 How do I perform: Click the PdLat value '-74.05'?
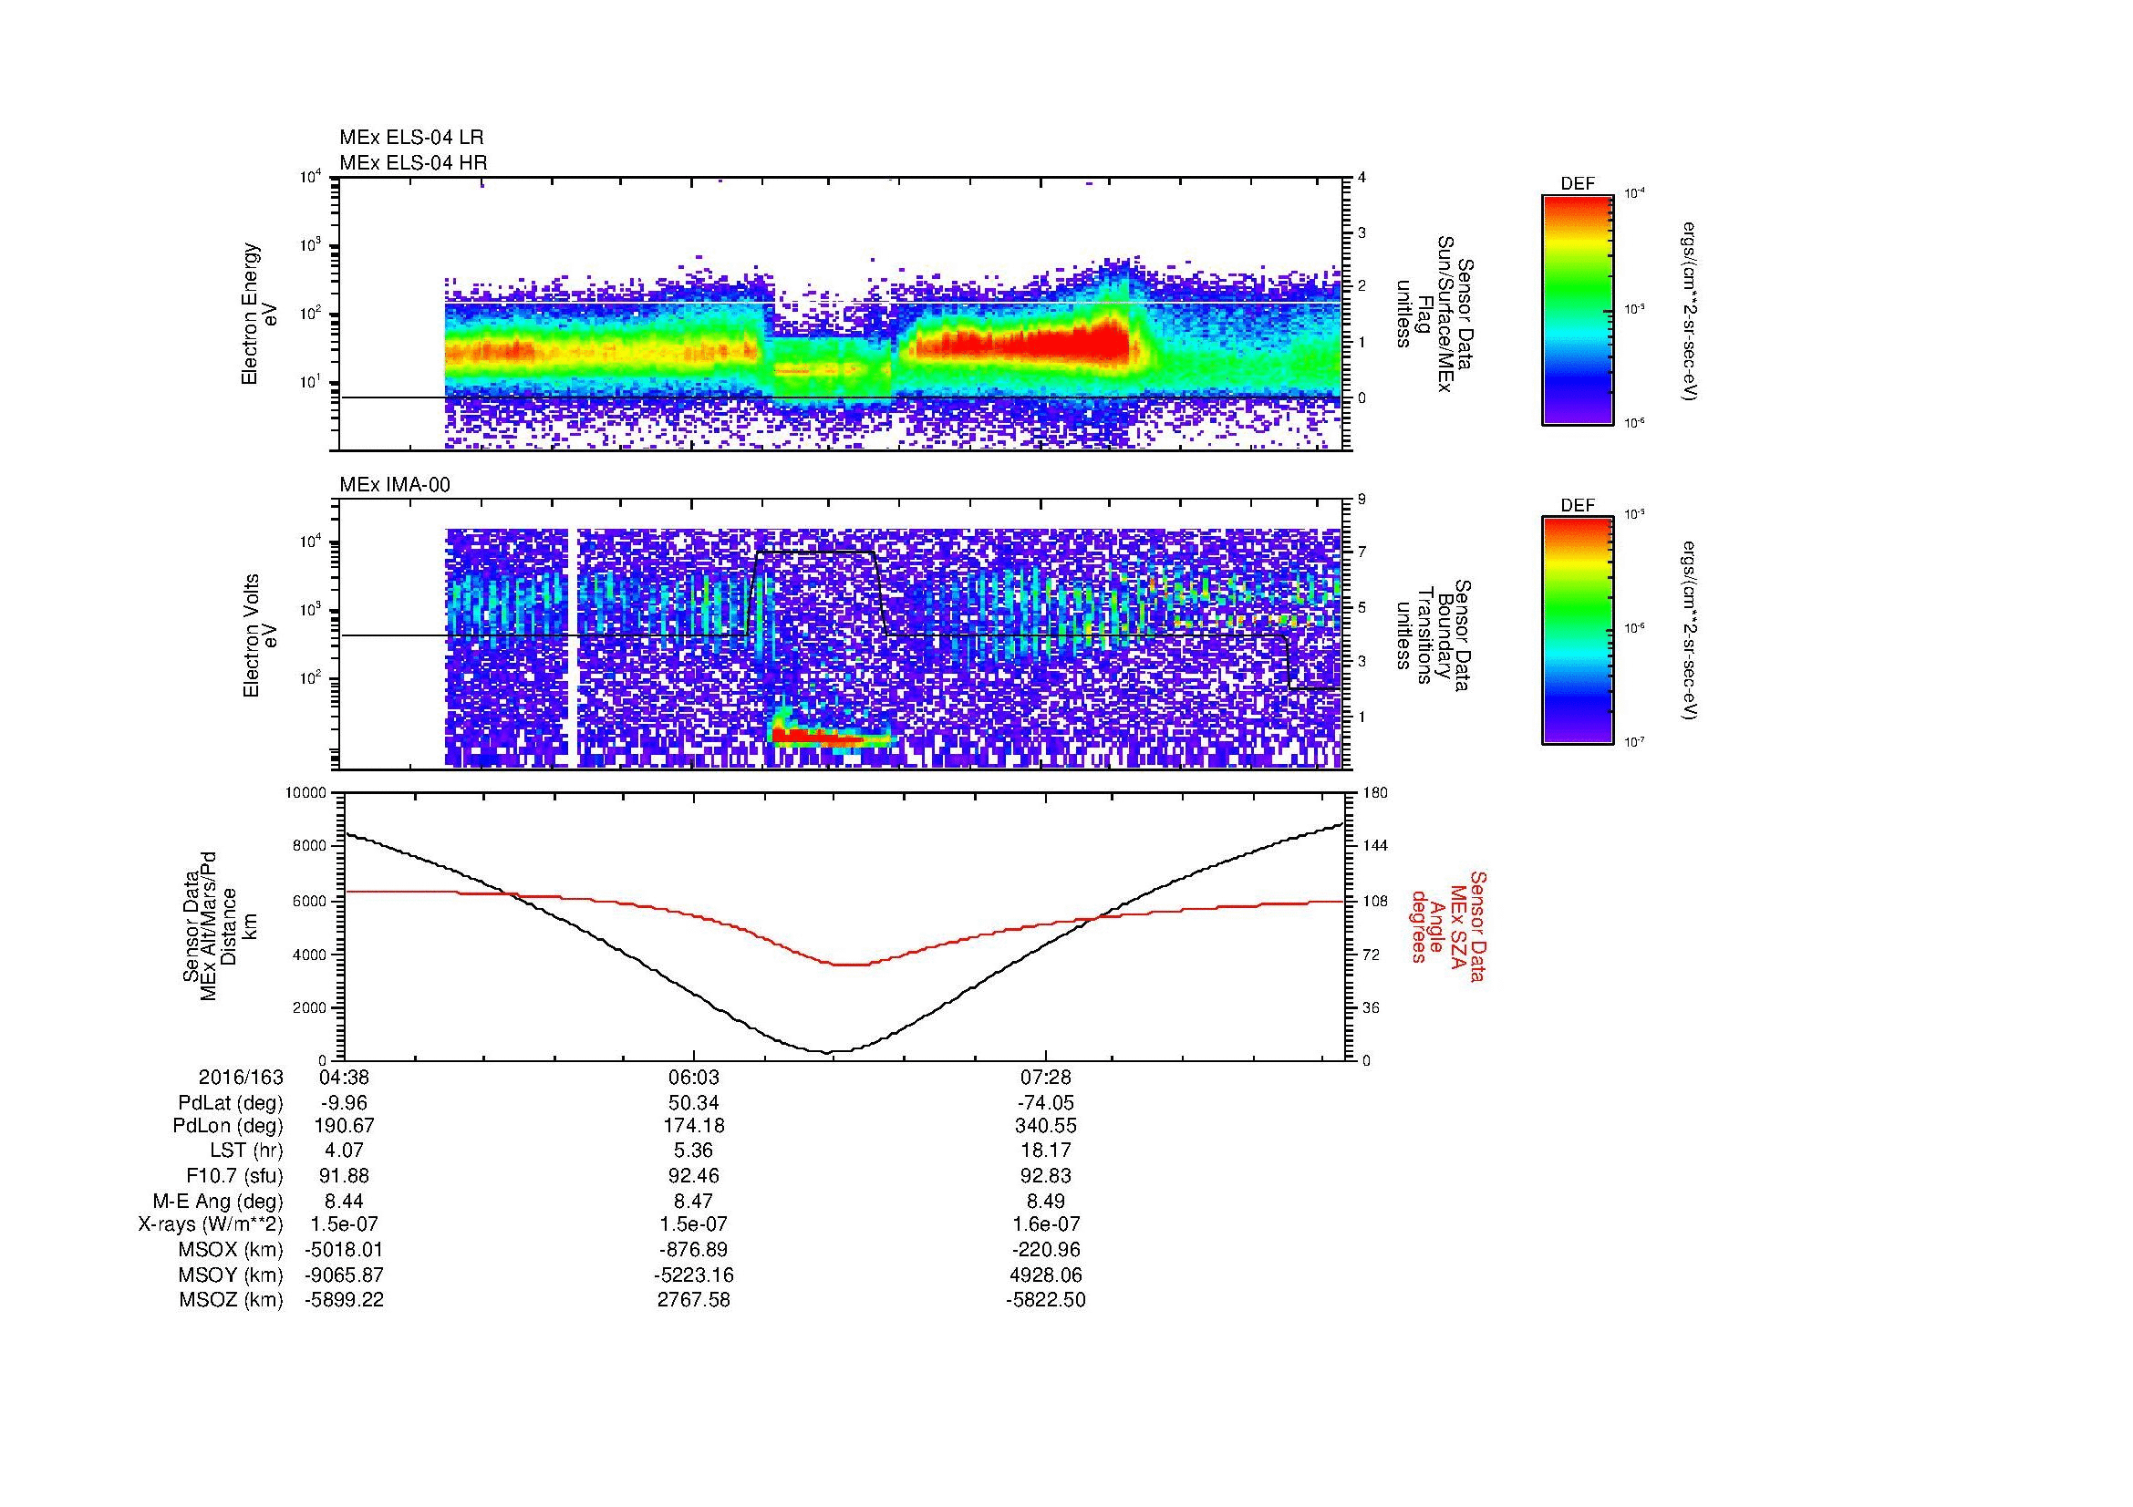[x=1046, y=1103]
